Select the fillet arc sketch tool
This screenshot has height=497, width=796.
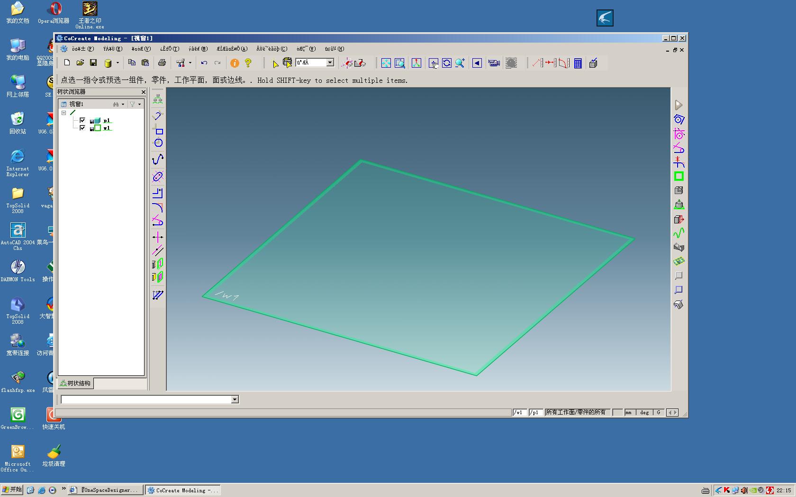pos(158,207)
